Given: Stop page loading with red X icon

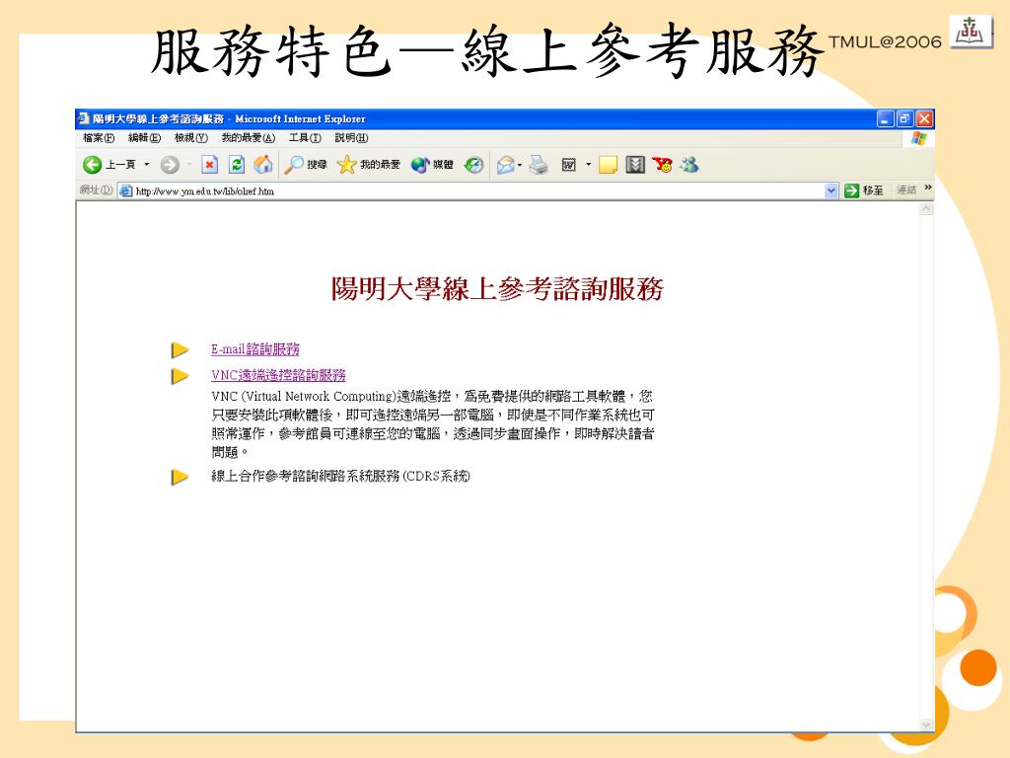Looking at the screenshot, I should [209, 165].
